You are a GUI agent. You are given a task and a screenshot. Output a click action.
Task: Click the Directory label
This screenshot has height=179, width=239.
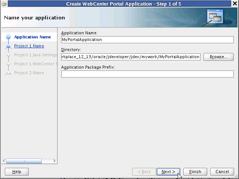[x=71, y=50]
